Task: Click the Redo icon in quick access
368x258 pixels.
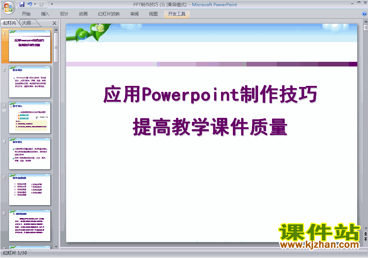Action: pos(42,4)
